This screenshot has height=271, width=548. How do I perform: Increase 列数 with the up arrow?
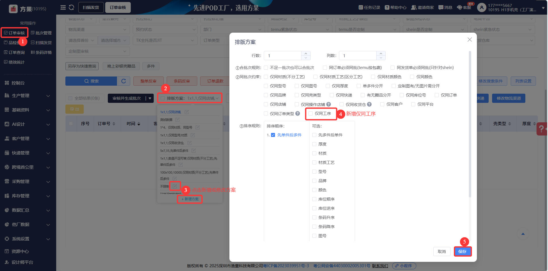click(381, 54)
